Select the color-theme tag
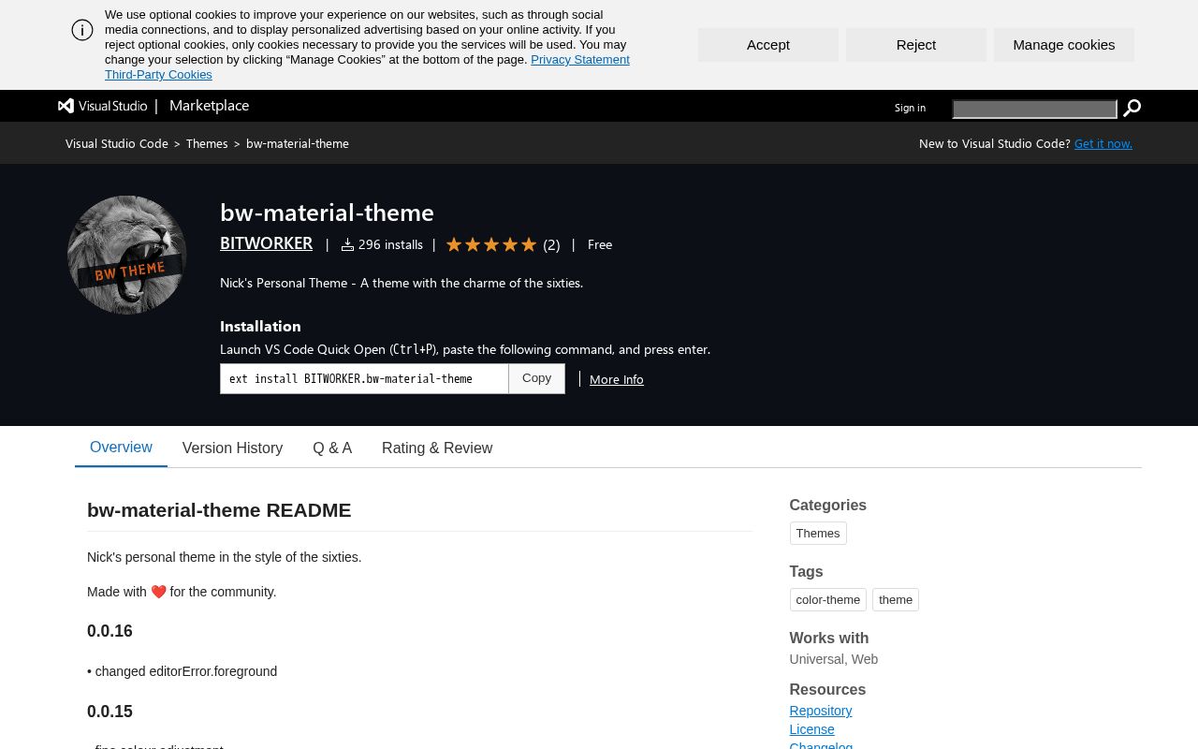The image size is (1198, 749). point(828,600)
